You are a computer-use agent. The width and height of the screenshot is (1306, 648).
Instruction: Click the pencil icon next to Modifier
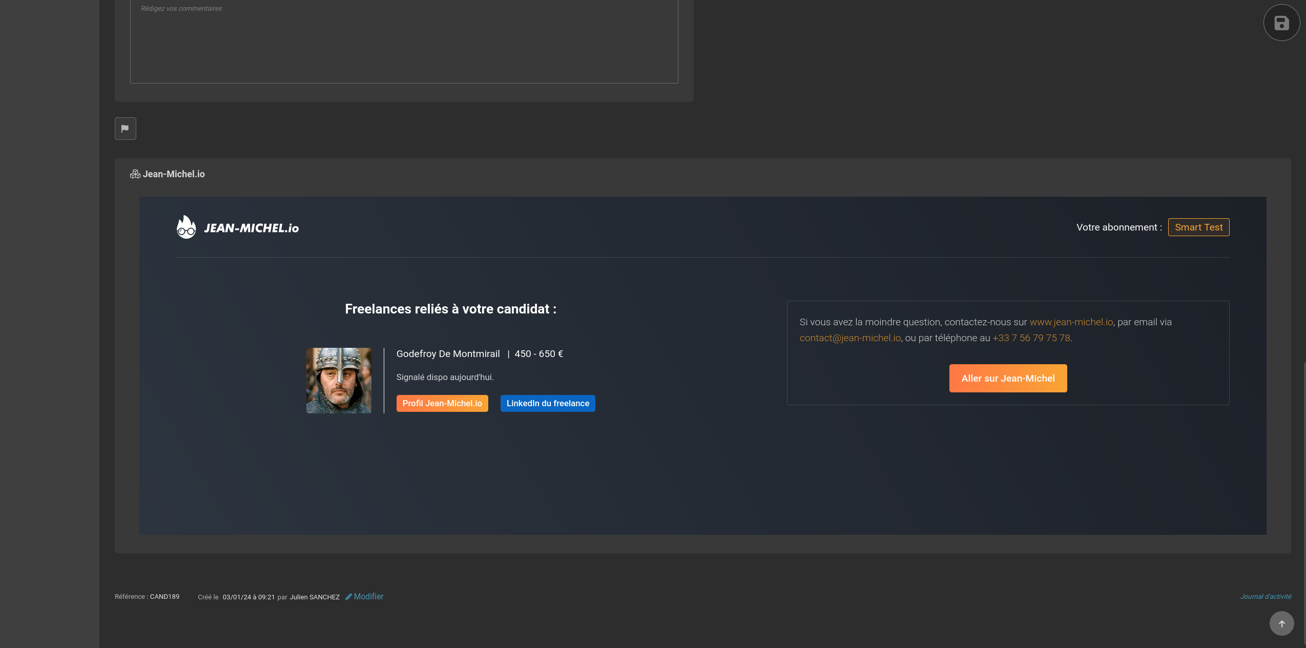coord(348,597)
